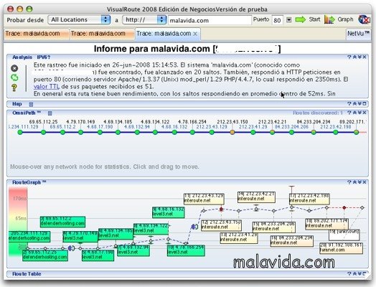
Task: Click OmniPath node for 212.23.42.198
Action: click(336, 132)
